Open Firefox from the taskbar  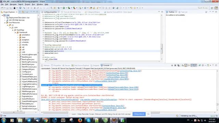(80, 120)
